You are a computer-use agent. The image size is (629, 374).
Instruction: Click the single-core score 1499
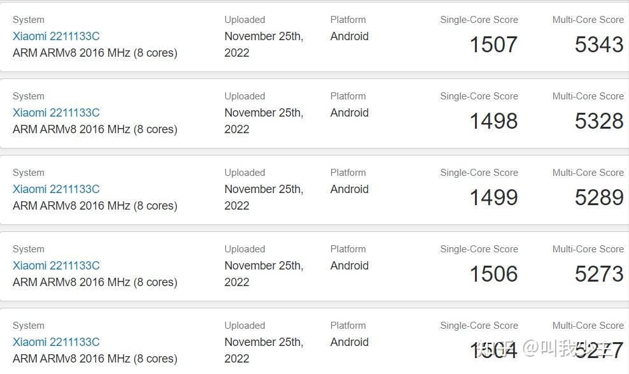pyautogui.click(x=493, y=198)
